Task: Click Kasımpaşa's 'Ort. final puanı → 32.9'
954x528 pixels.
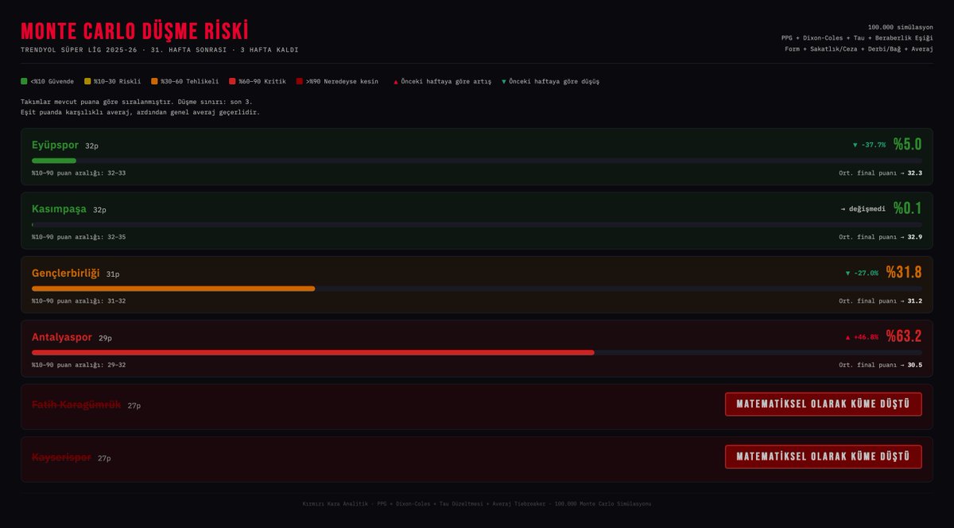Action: [880, 237]
